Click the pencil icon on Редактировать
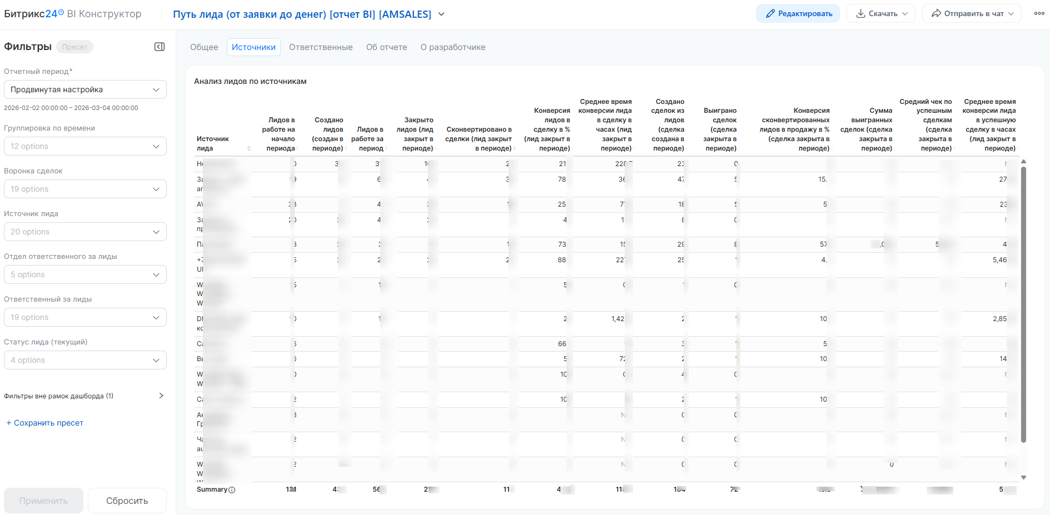 click(x=770, y=13)
